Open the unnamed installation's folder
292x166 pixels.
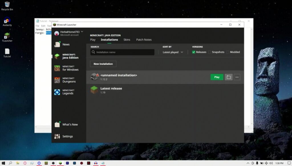tap(228, 77)
